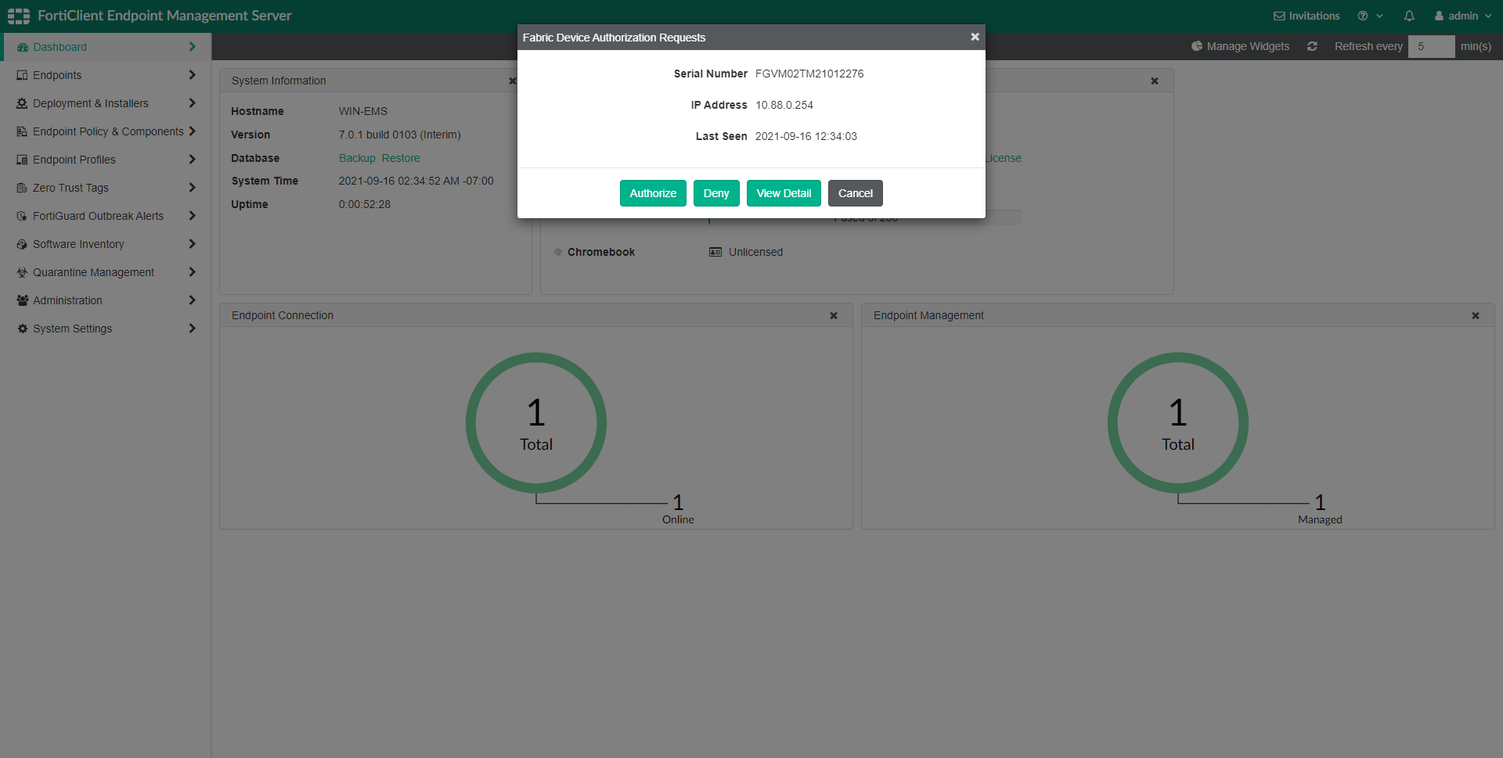The width and height of the screenshot is (1503, 758).
Task: Expand the System Settings chevron
Action: click(x=192, y=329)
